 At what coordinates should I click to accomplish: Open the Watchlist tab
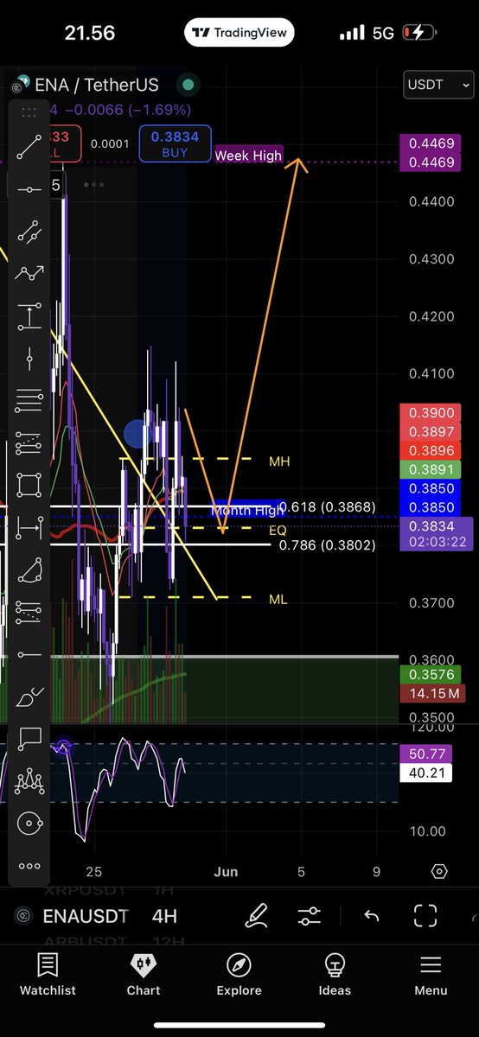pyautogui.click(x=48, y=975)
